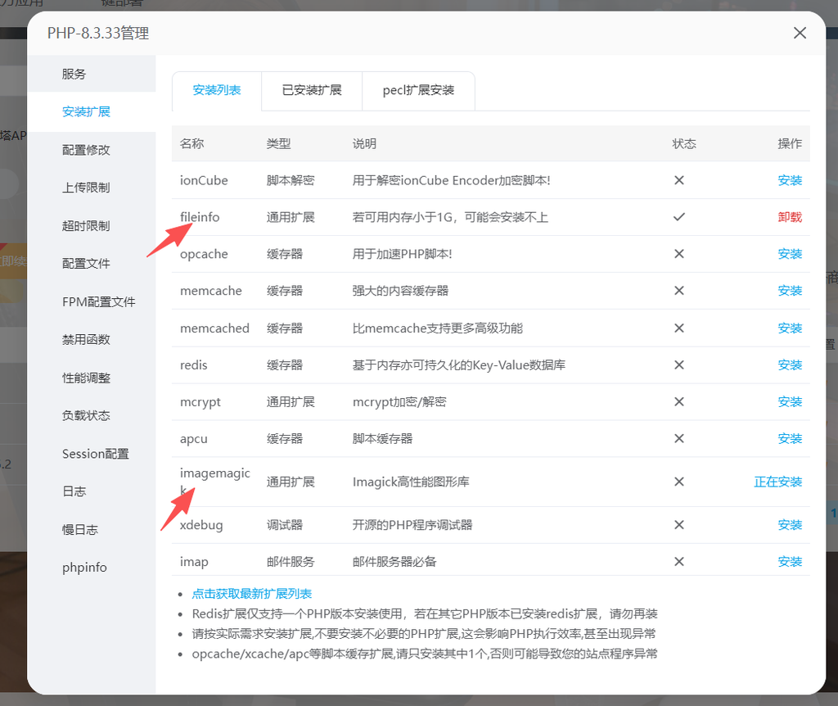Click the imap extension name
This screenshot has height=706, width=838.
(x=194, y=562)
